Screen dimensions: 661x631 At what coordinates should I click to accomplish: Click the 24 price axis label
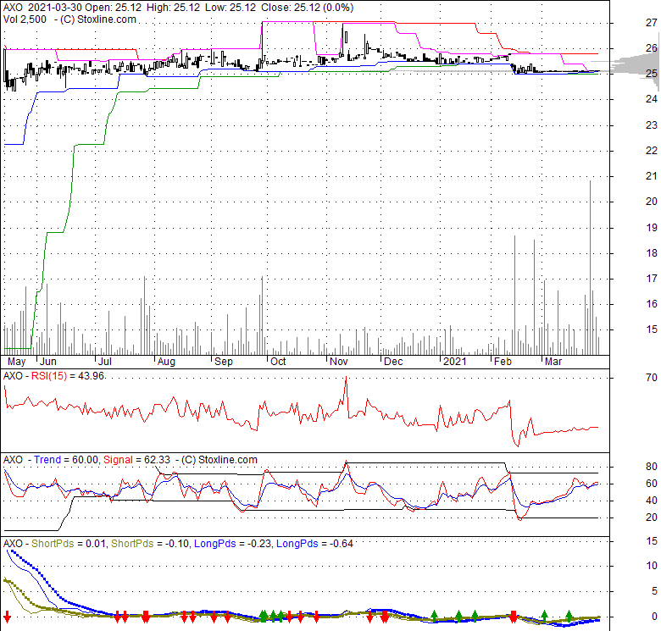(x=652, y=99)
